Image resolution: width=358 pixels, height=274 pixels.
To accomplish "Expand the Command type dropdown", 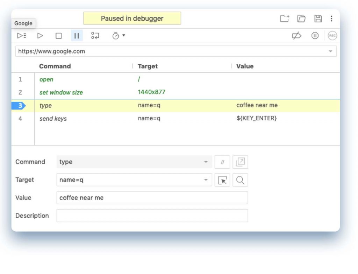I will tap(206, 162).
